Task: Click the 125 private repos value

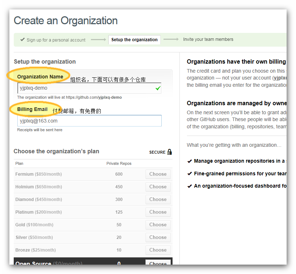Action: tap(119, 212)
